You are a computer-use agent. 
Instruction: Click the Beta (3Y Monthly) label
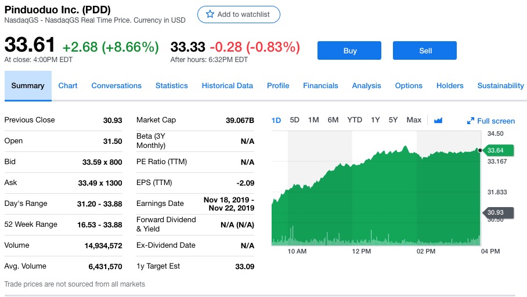151,141
